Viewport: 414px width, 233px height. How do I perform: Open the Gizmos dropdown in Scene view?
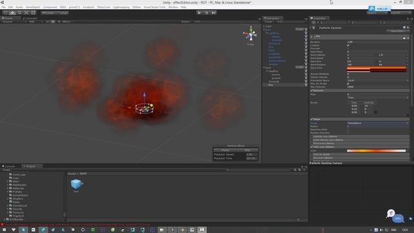click(186, 21)
